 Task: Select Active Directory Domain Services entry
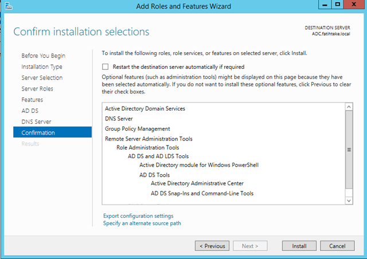tap(145, 108)
